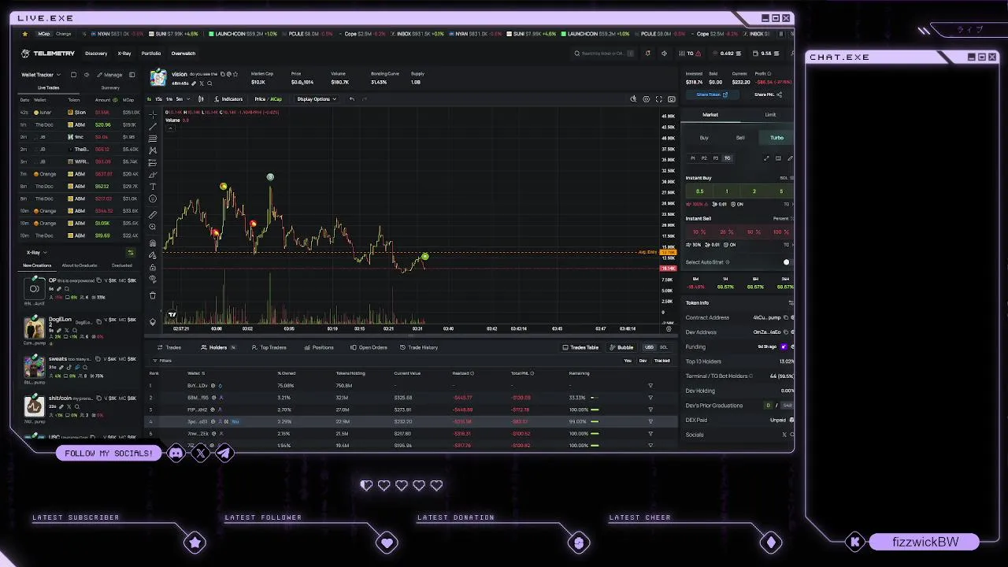Click Manage wallets button
The width and height of the screenshot is (1008, 567).
pos(109,75)
